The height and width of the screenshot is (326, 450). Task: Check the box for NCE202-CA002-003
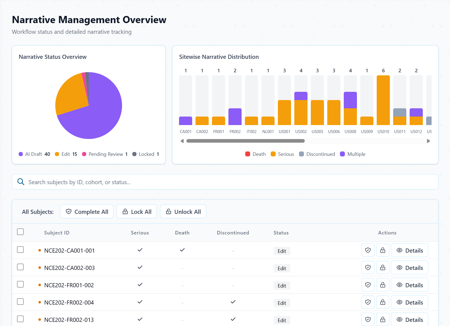(x=20, y=267)
